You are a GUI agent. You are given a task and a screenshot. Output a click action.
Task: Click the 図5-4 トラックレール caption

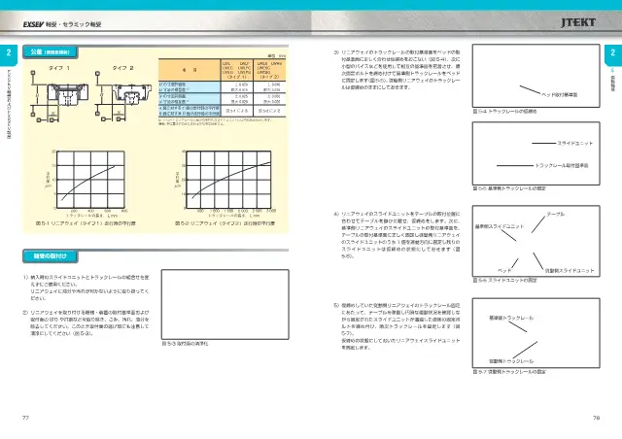click(x=504, y=112)
